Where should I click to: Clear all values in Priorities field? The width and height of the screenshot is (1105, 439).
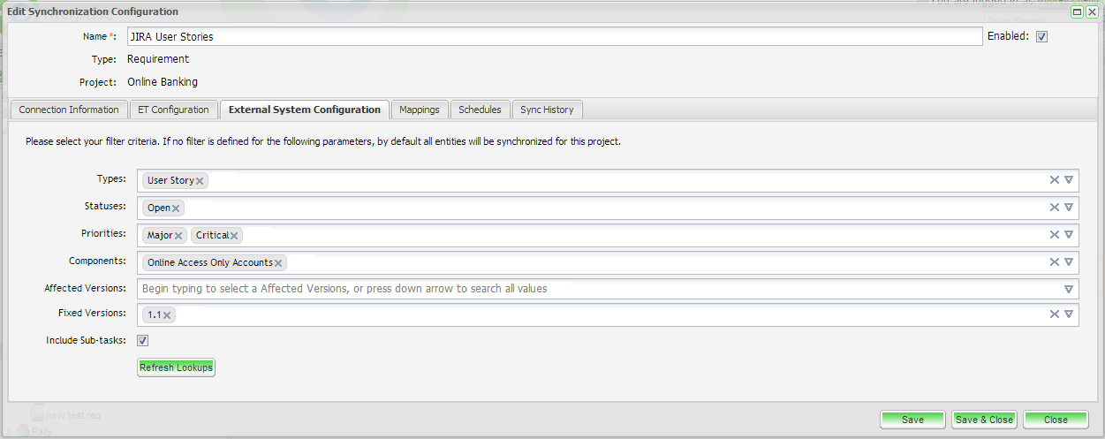(1054, 235)
